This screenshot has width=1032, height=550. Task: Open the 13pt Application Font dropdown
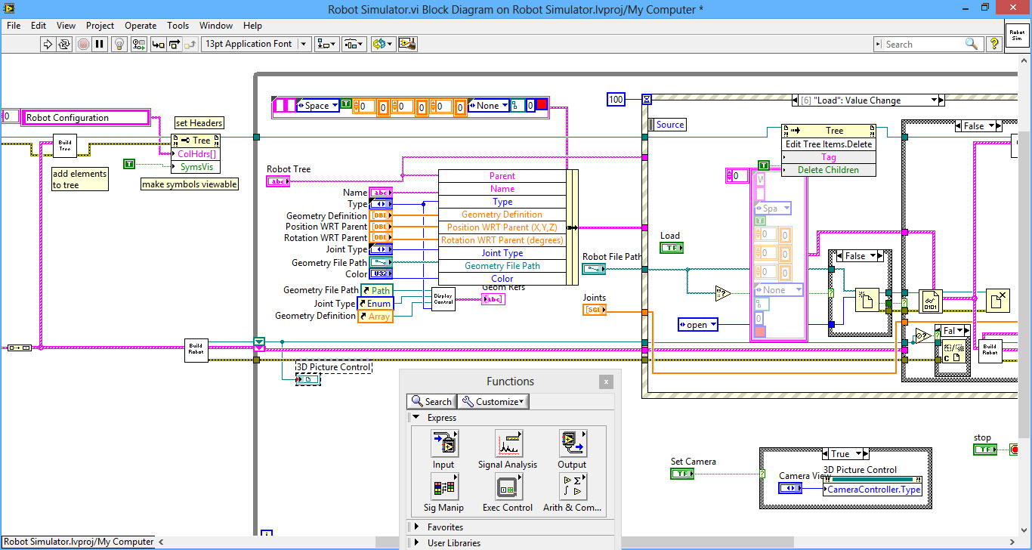coord(256,44)
